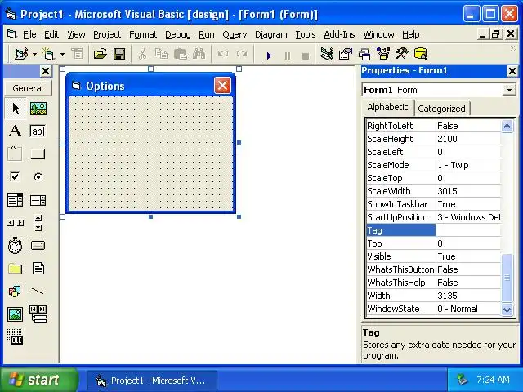Switch to the Alphabetic tab
This screenshot has width=523, height=392.
388,107
